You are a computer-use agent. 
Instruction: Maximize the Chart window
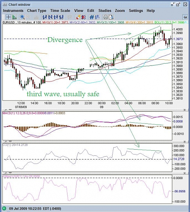point(178,4)
